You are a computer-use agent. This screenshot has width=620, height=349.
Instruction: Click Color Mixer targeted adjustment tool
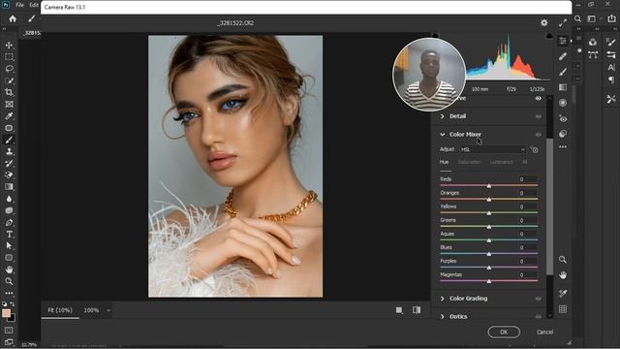coord(535,149)
